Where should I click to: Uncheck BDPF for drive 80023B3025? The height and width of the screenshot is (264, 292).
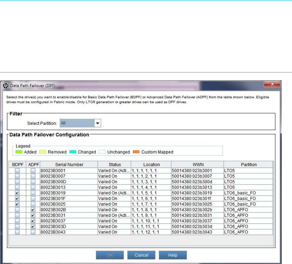pos(17,204)
